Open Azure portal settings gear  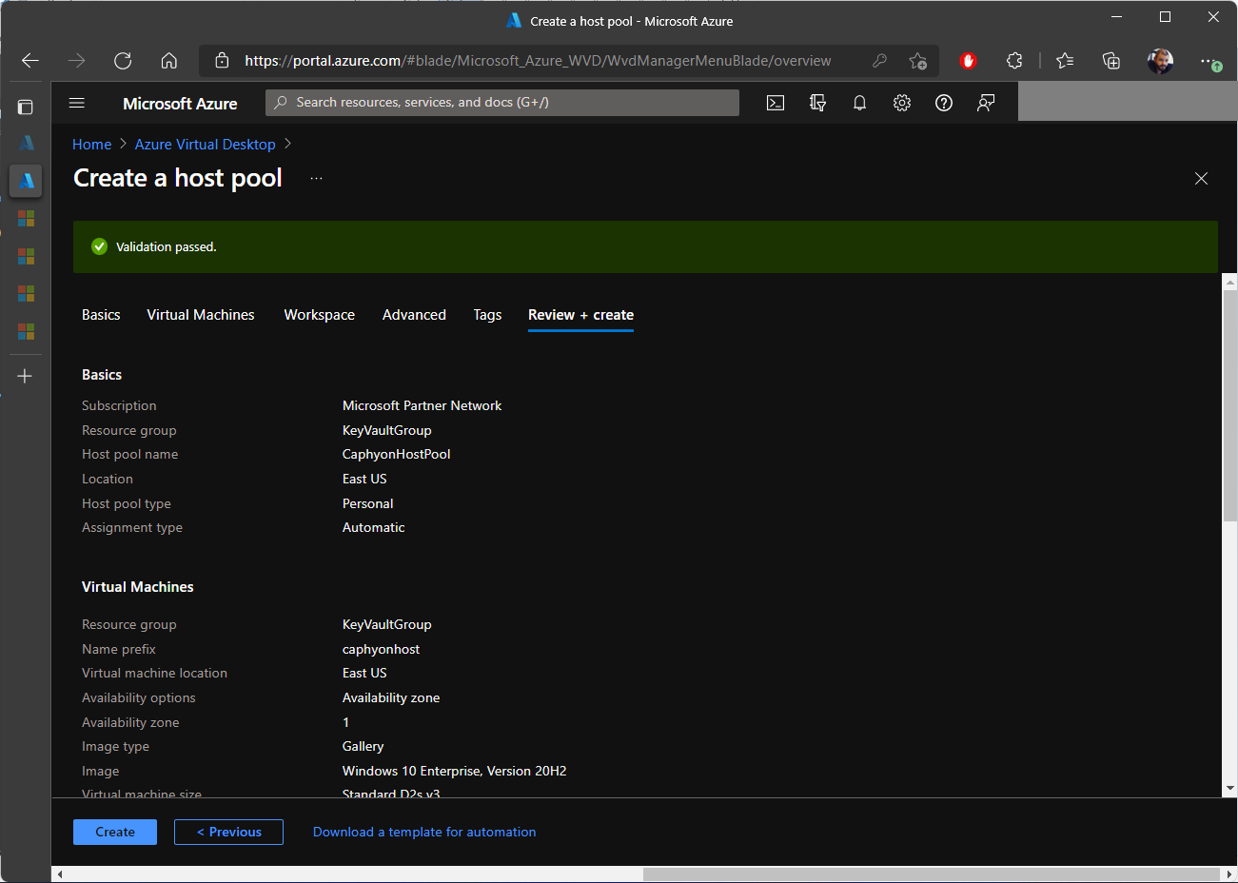click(902, 103)
